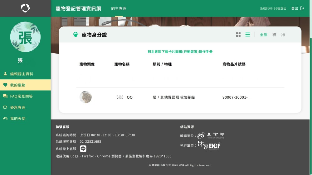Click the service hotline 02-23831698

tap(90, 142)
